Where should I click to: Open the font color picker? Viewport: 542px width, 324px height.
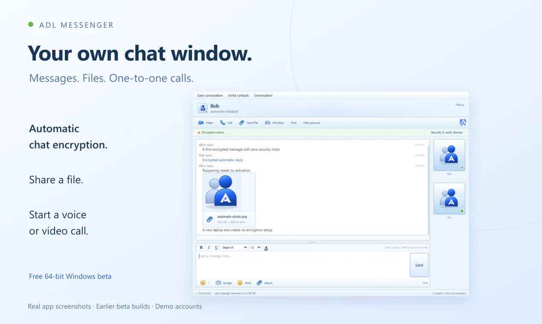click(266, 248)
